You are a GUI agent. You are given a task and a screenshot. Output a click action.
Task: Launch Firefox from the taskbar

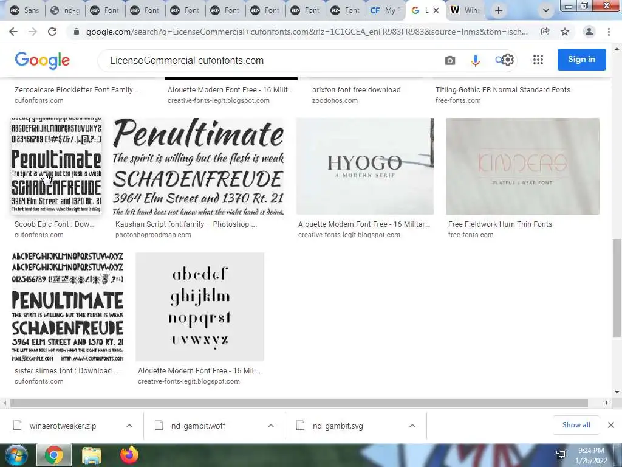[x=129, y=455]
